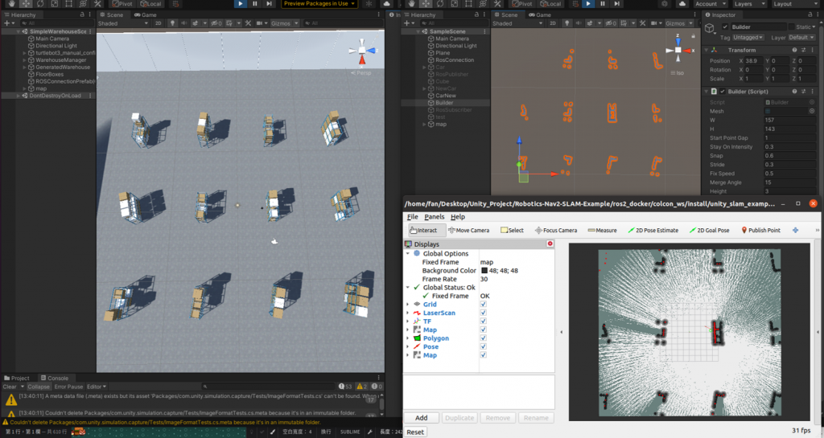Close the Displays panel with red icon
Image resolution: width=824 pixels, height=438 pixels.
click(x=550, y=244)
